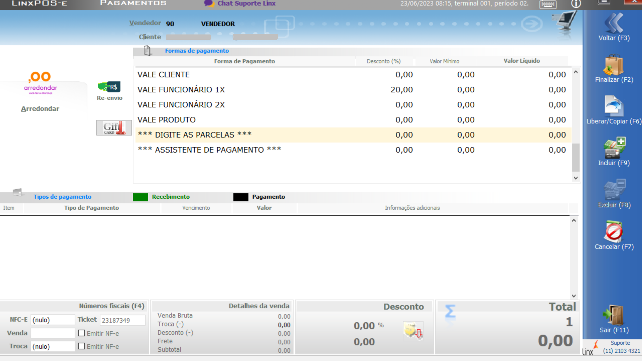The width and height of the screenshot is (642, 361).
Task: Click the Linx support logo
Action: [590, 348]
